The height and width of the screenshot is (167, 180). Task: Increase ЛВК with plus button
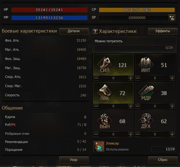[131, 106]
